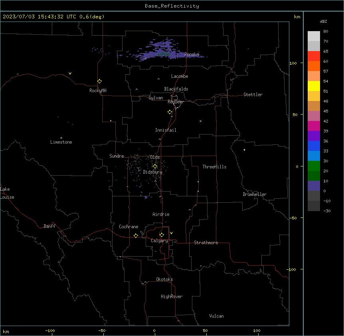
Task: Click the Vulcan label
Action: [x=216, y=316]
